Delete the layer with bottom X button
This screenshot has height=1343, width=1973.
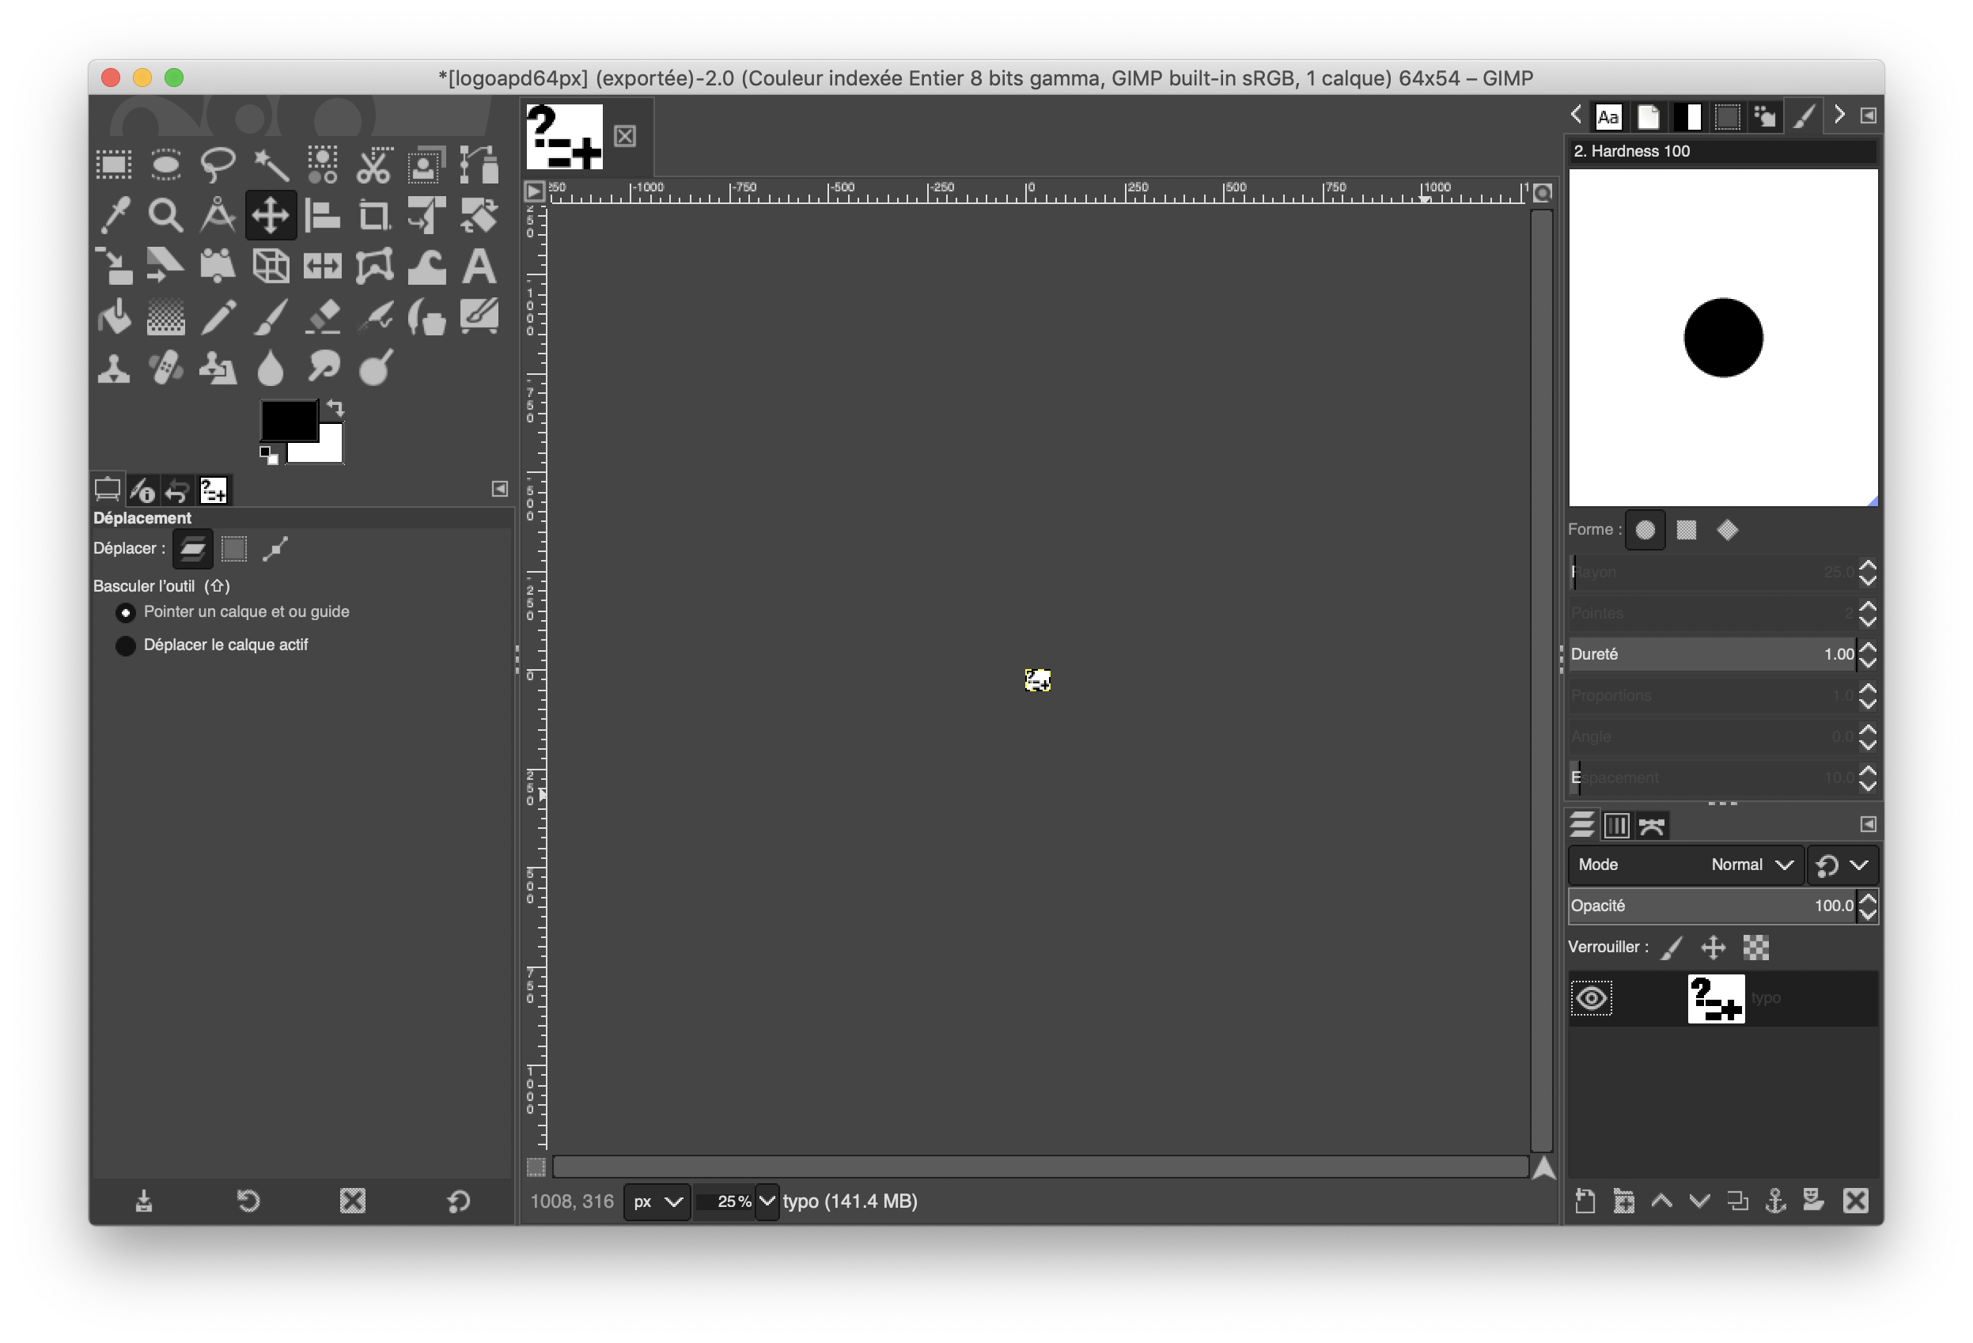click(x=1856, y=1201)
